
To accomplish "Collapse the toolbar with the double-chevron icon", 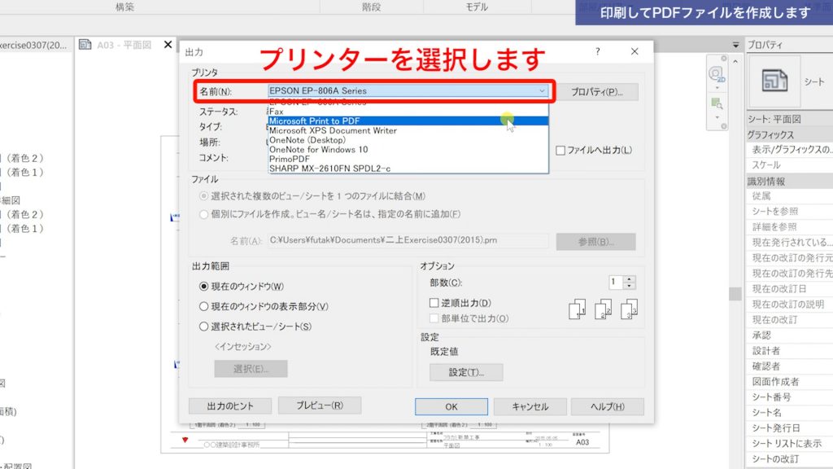I will pos(736,45).
